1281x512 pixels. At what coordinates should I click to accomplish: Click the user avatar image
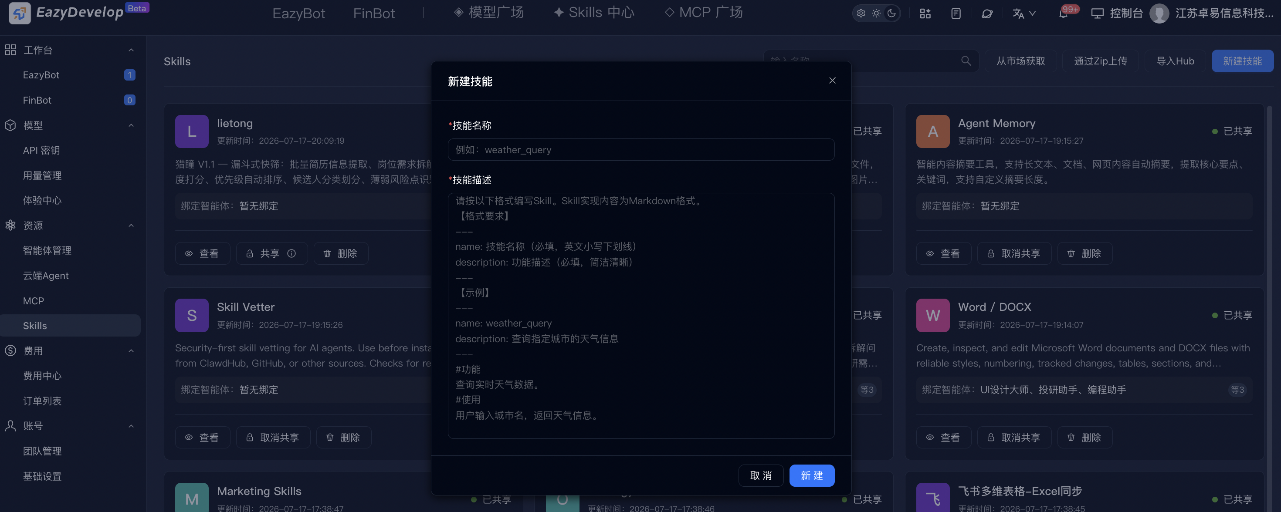[1159, 13]
